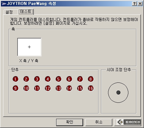The image size is (144, 128).
Task: Click the point-of-view hat center dot
Action: (118, 92)
